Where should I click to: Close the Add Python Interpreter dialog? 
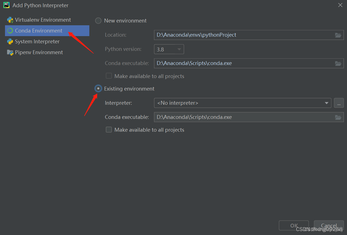tap(340, 5)
